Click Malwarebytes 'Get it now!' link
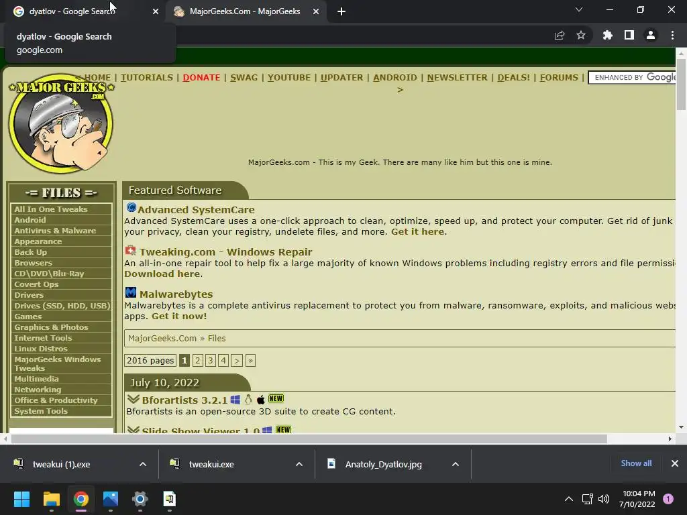The width and height of the screenshot is (687, 515). (179, 317)
